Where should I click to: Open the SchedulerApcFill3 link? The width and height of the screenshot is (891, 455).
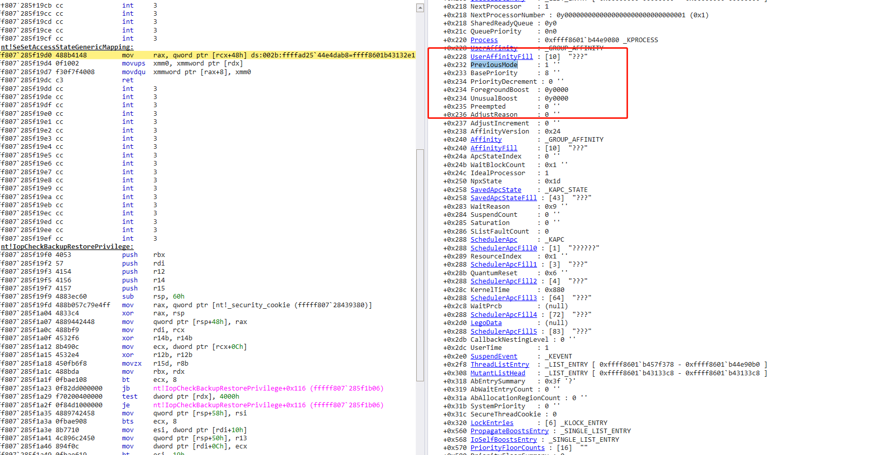(x=503, y=298)
